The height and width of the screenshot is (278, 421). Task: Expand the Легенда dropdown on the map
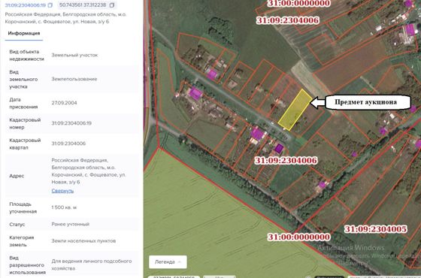click(x=168, y=262)
